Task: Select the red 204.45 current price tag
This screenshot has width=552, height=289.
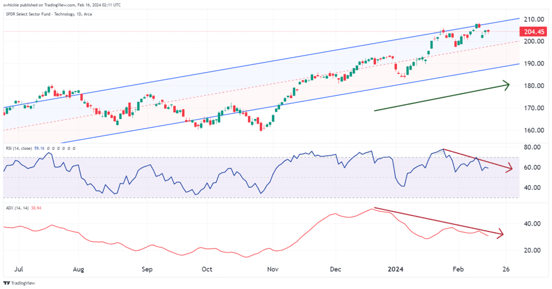Action: (x=533, y=31)
